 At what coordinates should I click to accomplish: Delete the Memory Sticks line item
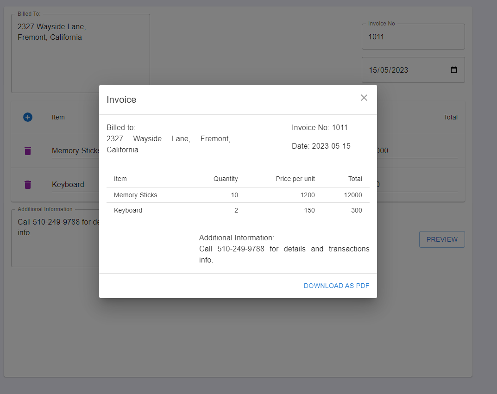(28, 151)
